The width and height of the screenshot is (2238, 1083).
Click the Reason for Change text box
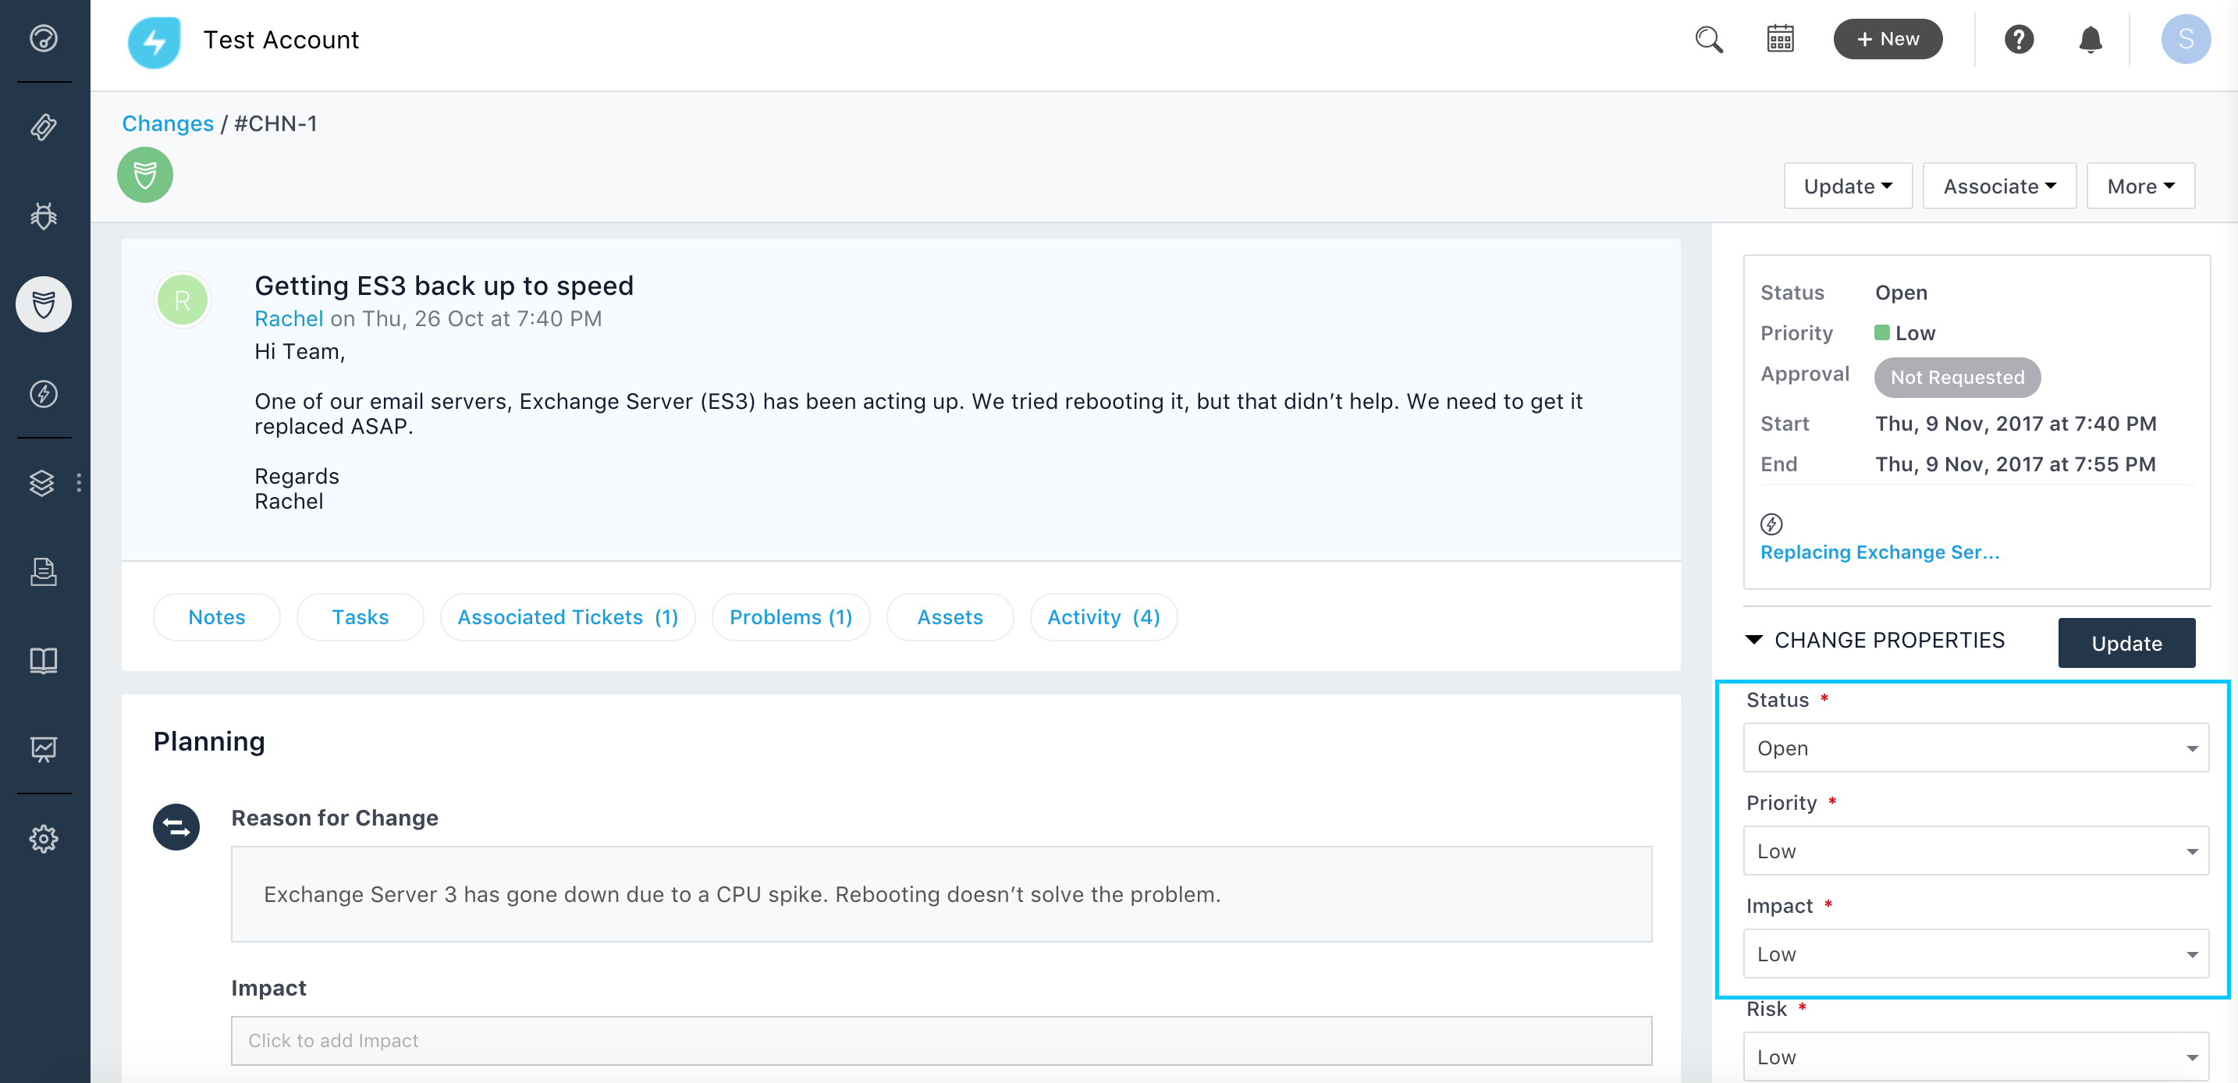[941, 893]
